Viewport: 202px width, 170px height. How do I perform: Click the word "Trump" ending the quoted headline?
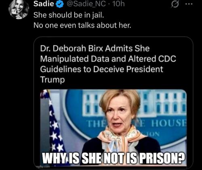click(53, 80)
